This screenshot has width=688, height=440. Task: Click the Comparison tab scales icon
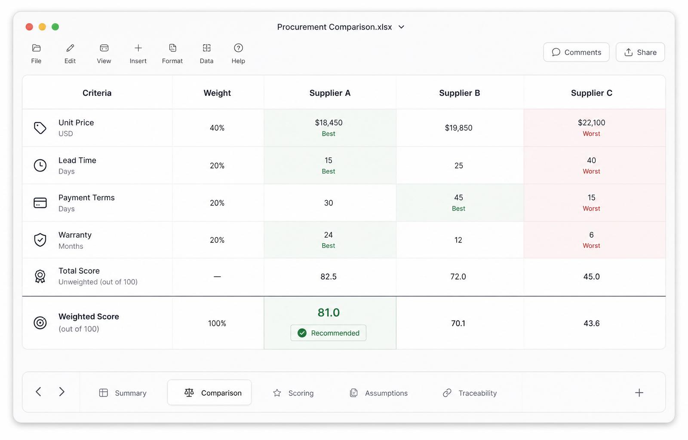click(189, 392)
